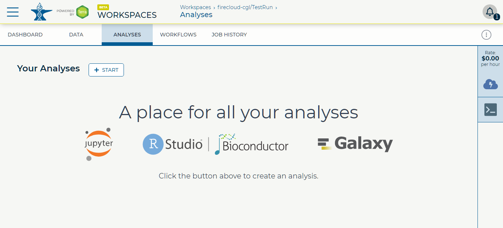Click the START button to create analysis

(x=106, y=70)
